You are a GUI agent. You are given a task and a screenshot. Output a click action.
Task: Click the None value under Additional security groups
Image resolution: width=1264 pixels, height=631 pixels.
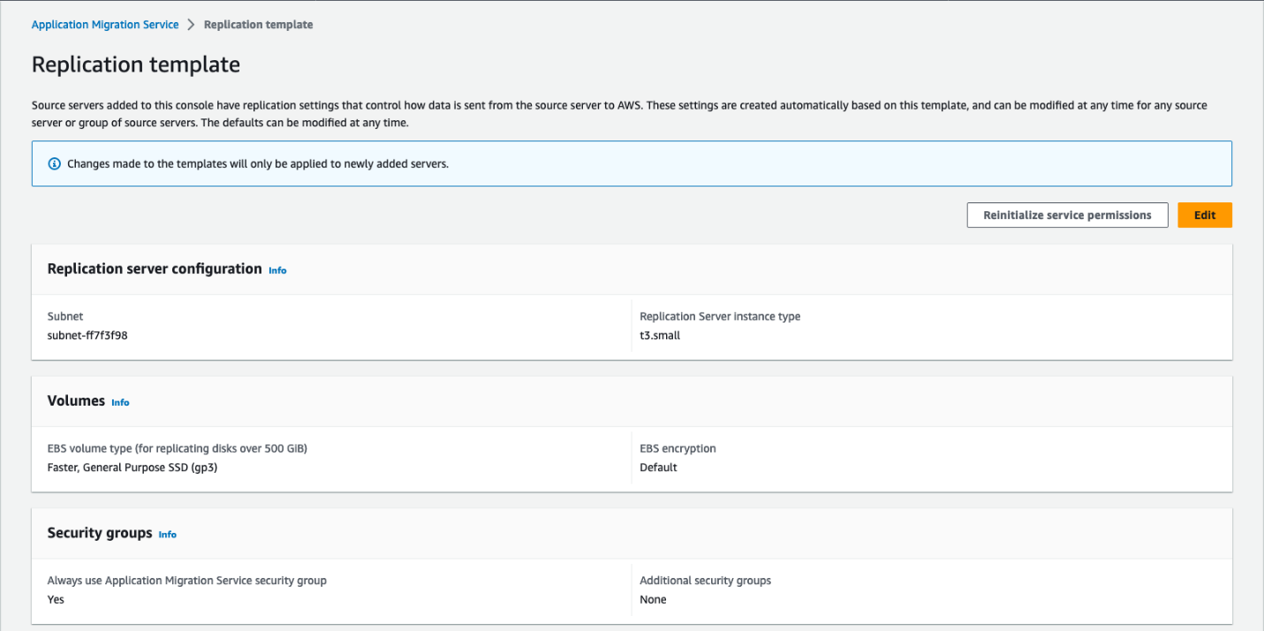pyautogui.click(x=653, y=599)
